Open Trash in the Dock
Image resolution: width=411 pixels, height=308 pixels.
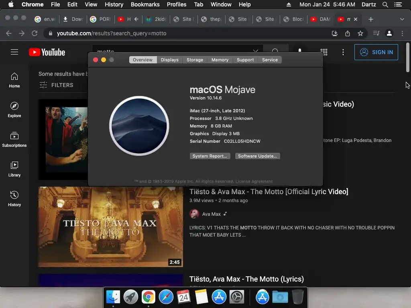(297, 297)
